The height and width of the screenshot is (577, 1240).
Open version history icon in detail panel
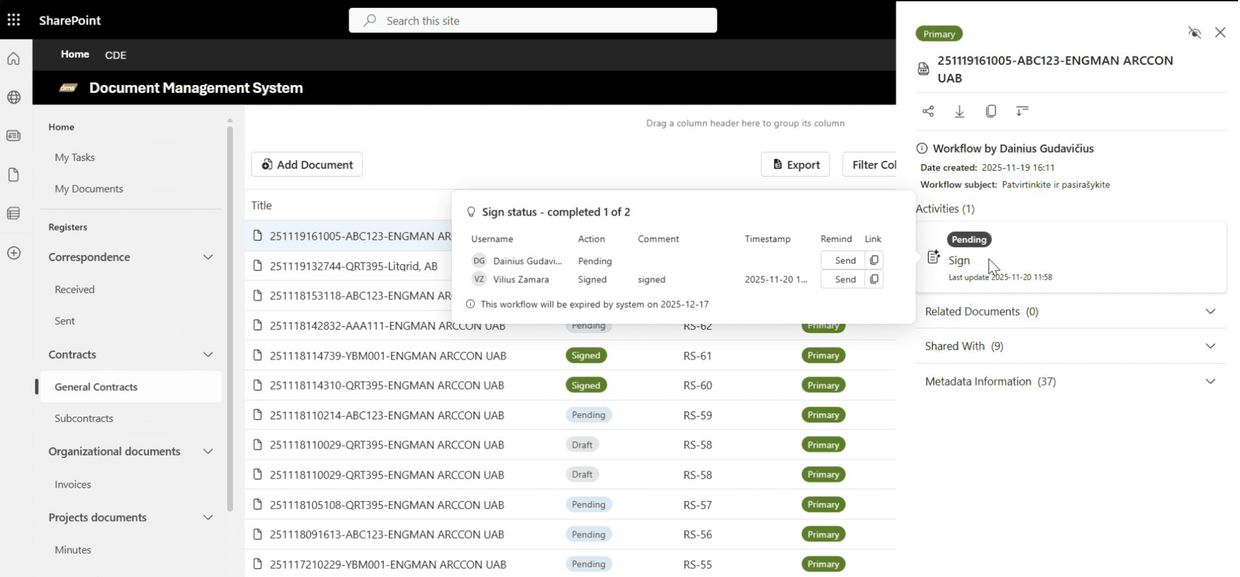(1023, 111)
